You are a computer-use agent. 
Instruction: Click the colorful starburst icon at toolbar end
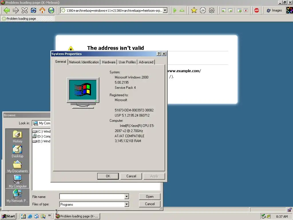290,10
